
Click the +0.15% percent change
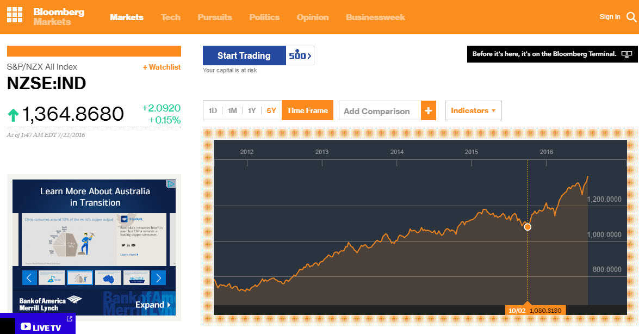(165, 120)
